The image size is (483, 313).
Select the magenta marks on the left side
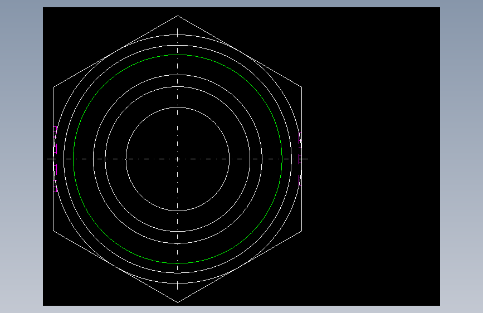click(x=56, y=159)
